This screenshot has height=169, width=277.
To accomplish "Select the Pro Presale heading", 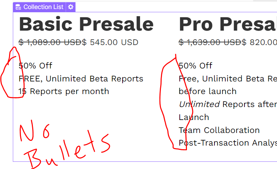I will pyautogui.click(x=228, y=24).
